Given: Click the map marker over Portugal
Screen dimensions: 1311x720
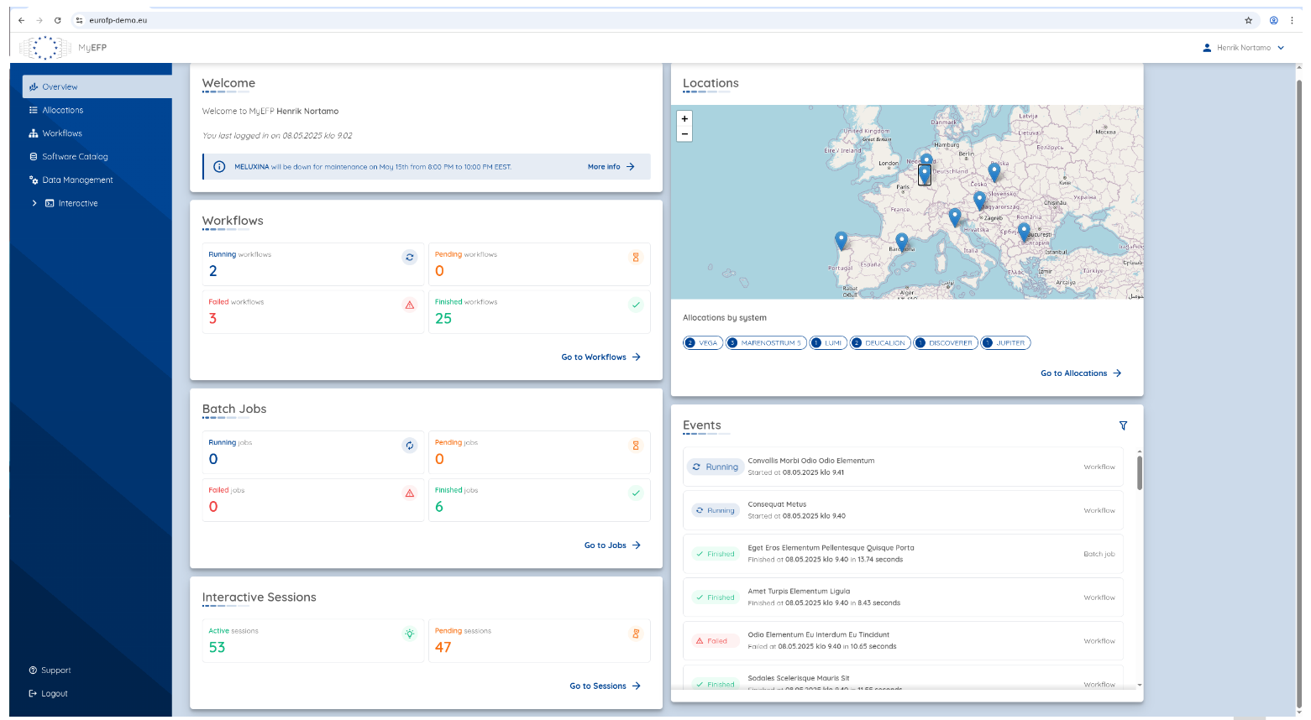Looking at the screenshot, I should pyautogui.click(x=841, y=240).
